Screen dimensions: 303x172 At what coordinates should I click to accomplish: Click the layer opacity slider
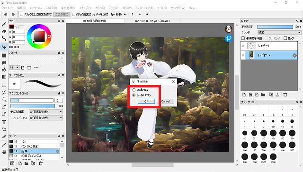[x=275, y=27]
